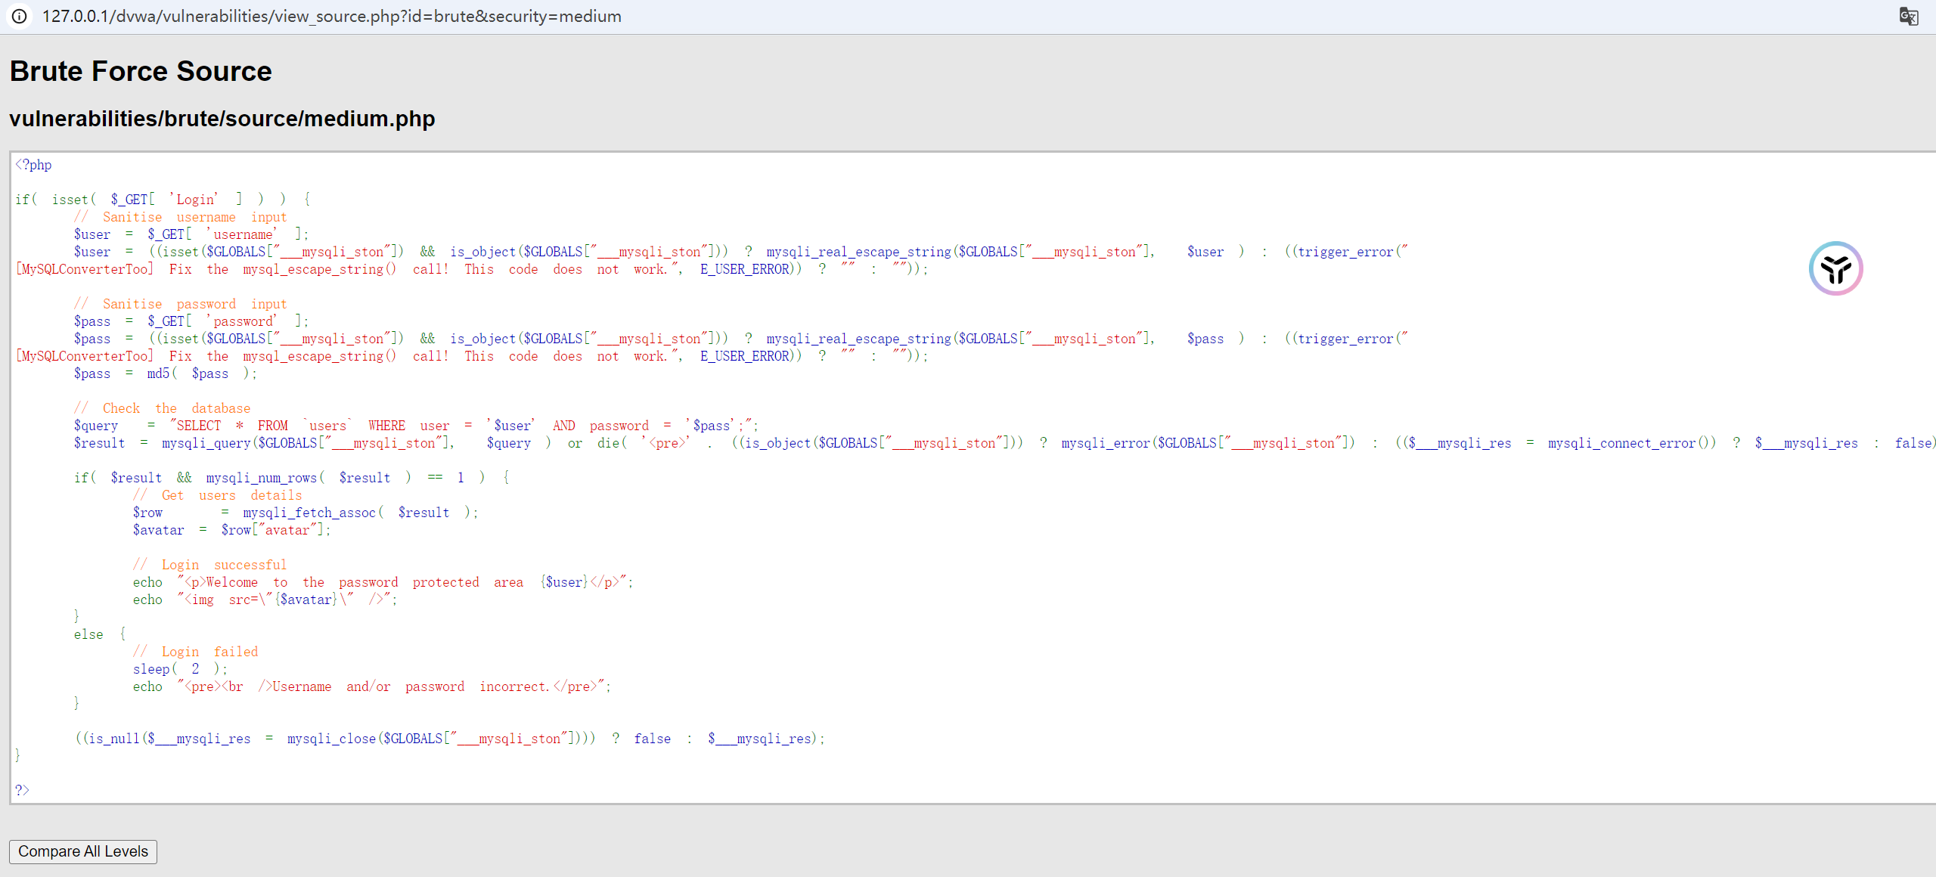
Task: Click the Brute Force Source heading
Action: point(141,71)
